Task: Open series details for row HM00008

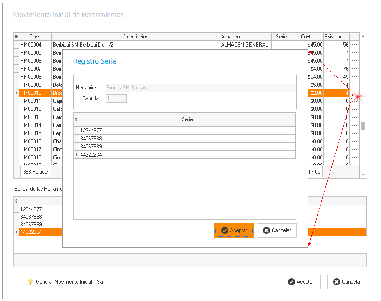Action: pyautogui.click(x=354, y=77)
